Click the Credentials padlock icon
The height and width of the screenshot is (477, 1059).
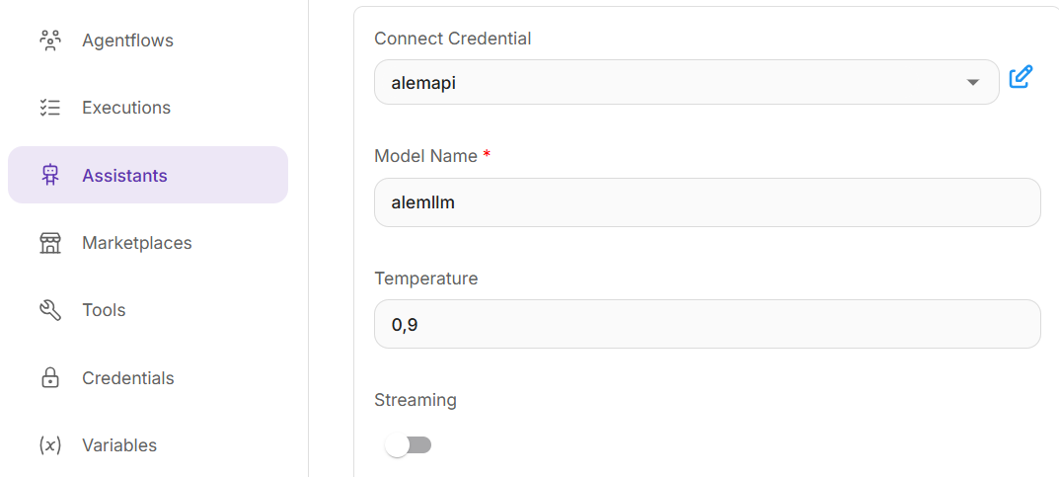pyautogui.click(x=50, y=378)
